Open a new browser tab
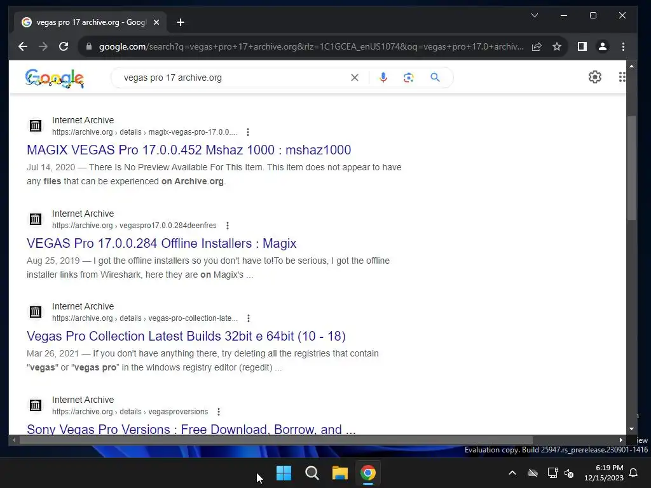The width and height of the screenshot is (651, 488). pyautogui.click(x=180, y=22)
